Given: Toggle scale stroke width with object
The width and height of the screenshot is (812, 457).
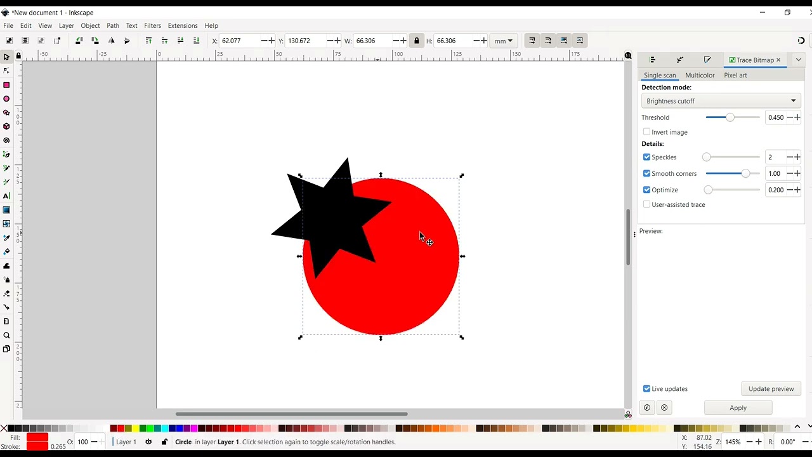Looking at the screenshot, I should 532,41.
